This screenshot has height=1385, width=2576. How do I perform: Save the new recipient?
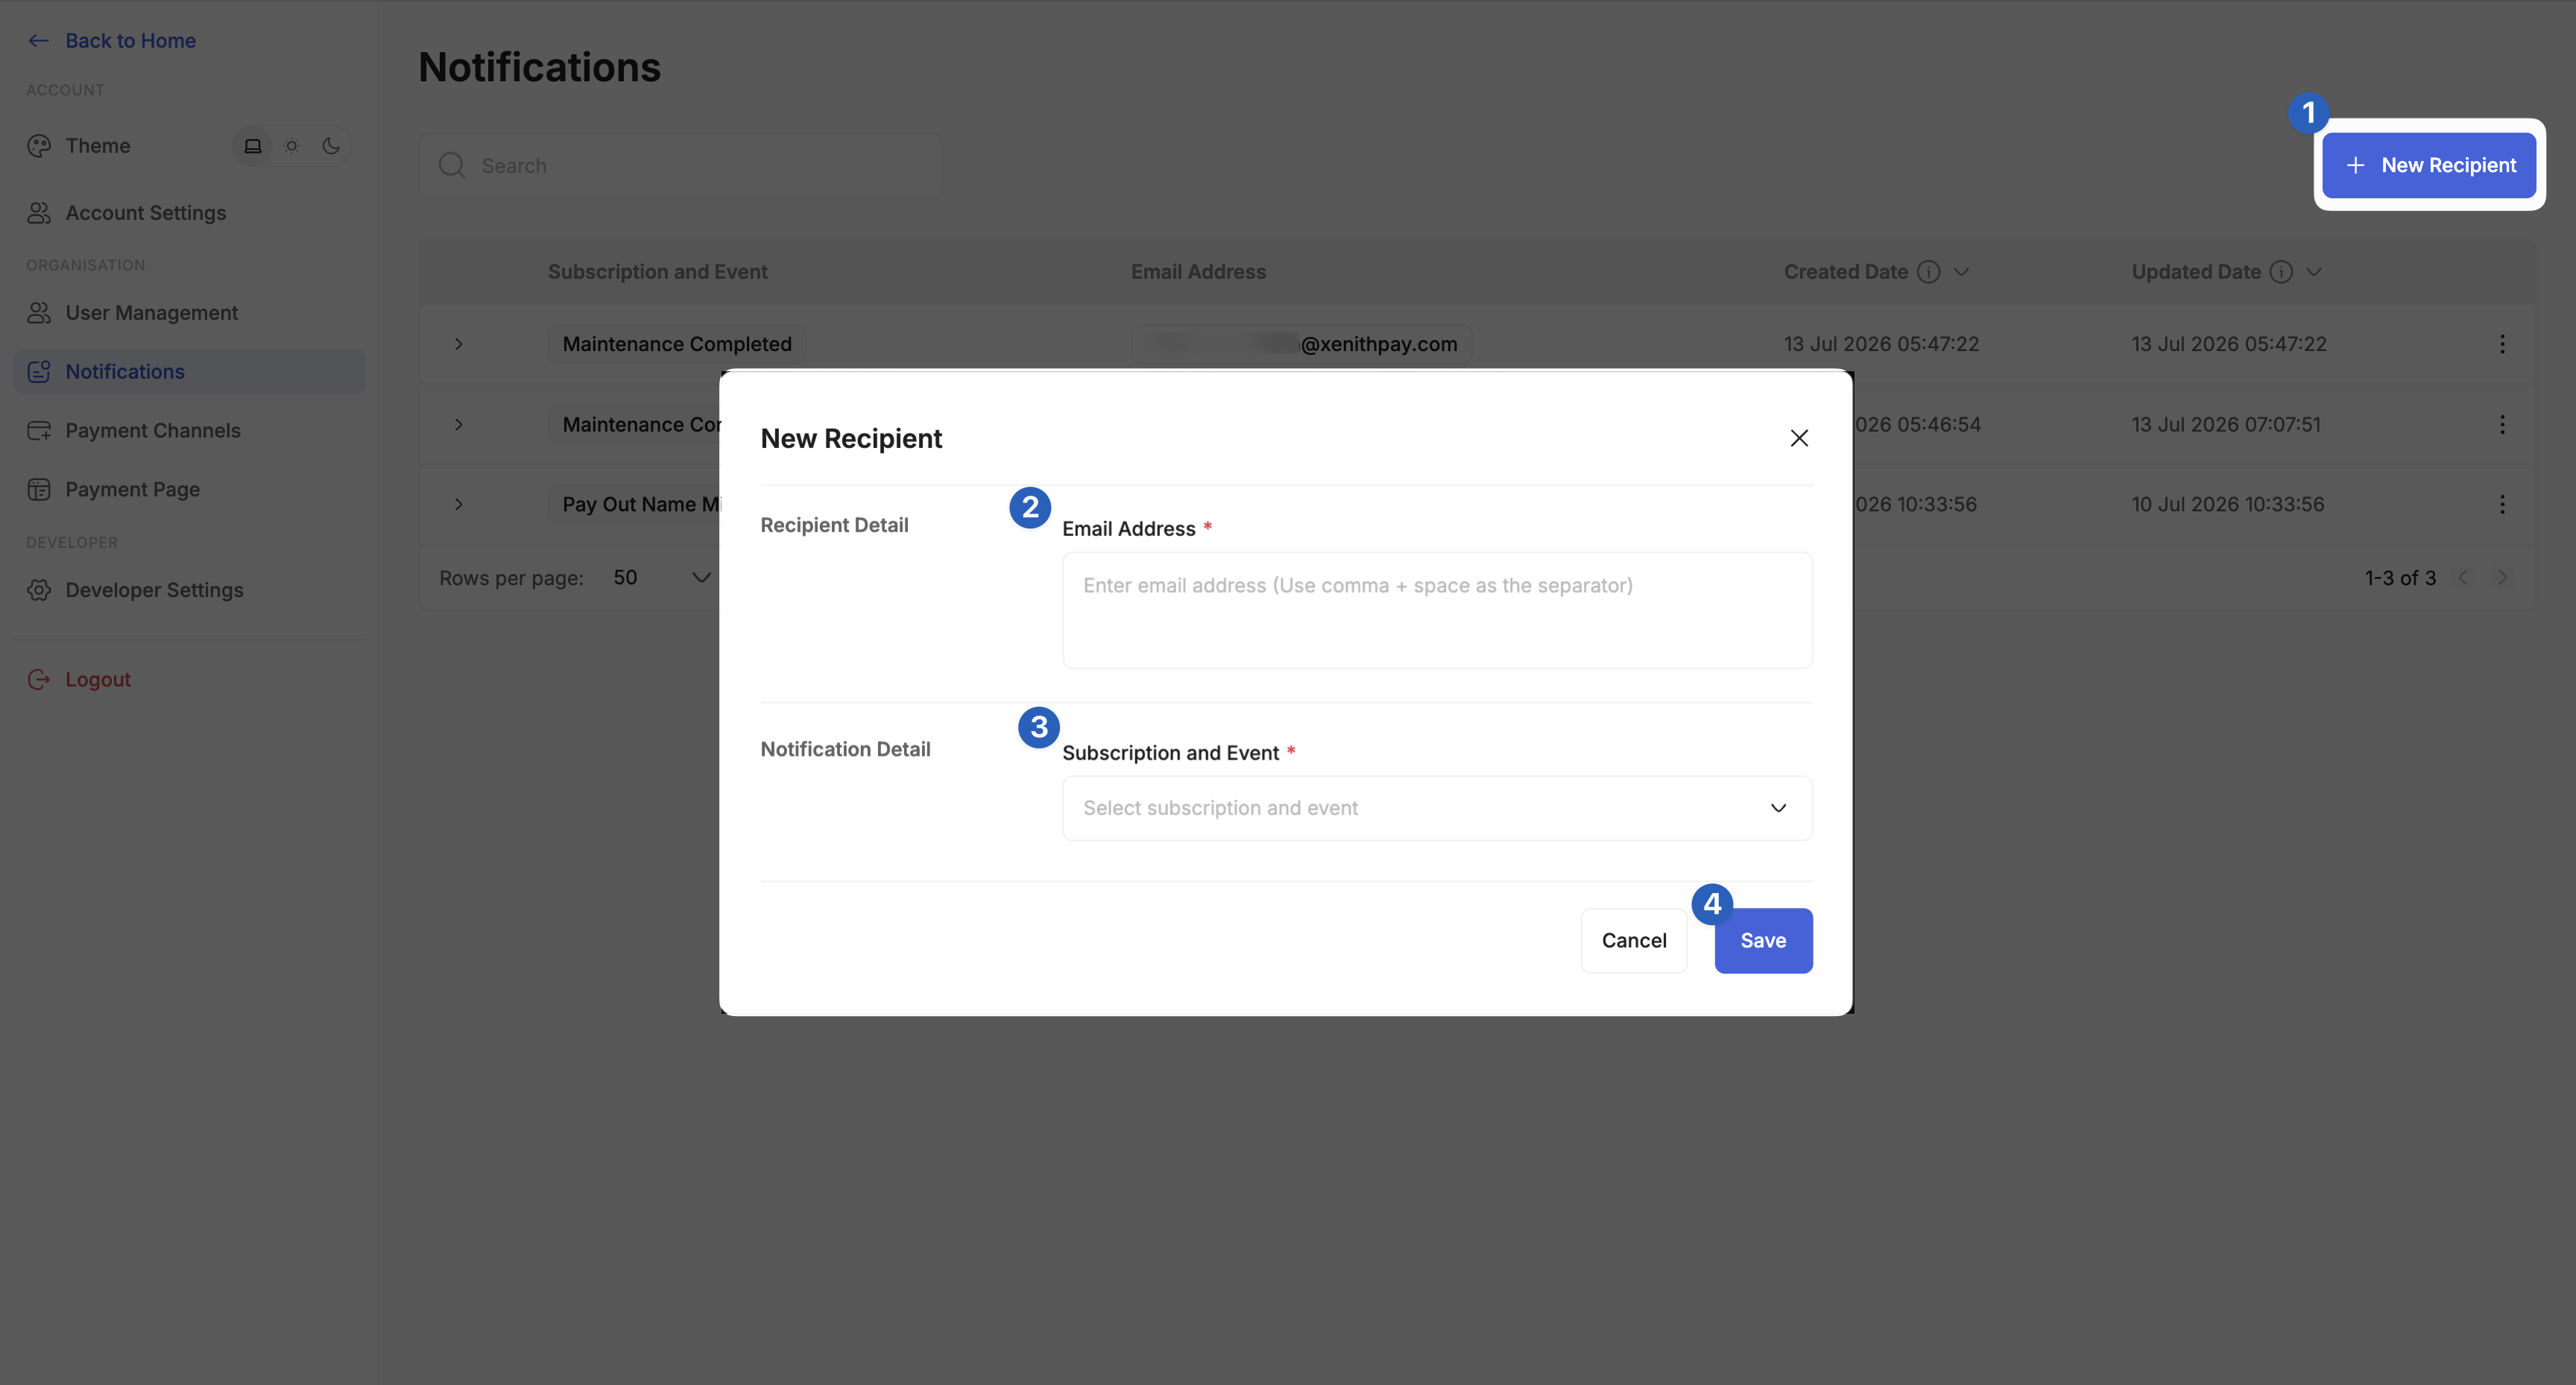pos(1763,941)
